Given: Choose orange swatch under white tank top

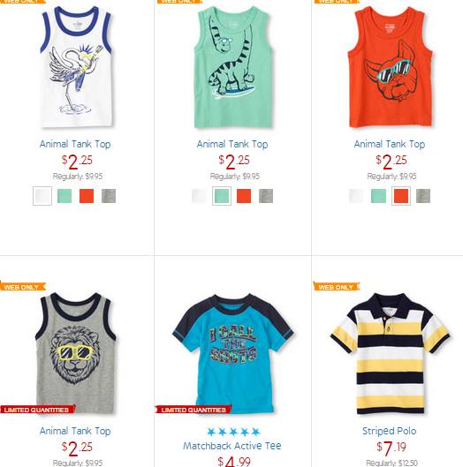Looking at the screenshot, I should click(x=87, y=196).
